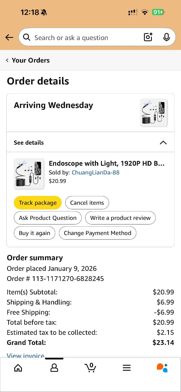
Task: Open the hamburger menu icon
Action: pyautogui.click(x=127, y=368)
